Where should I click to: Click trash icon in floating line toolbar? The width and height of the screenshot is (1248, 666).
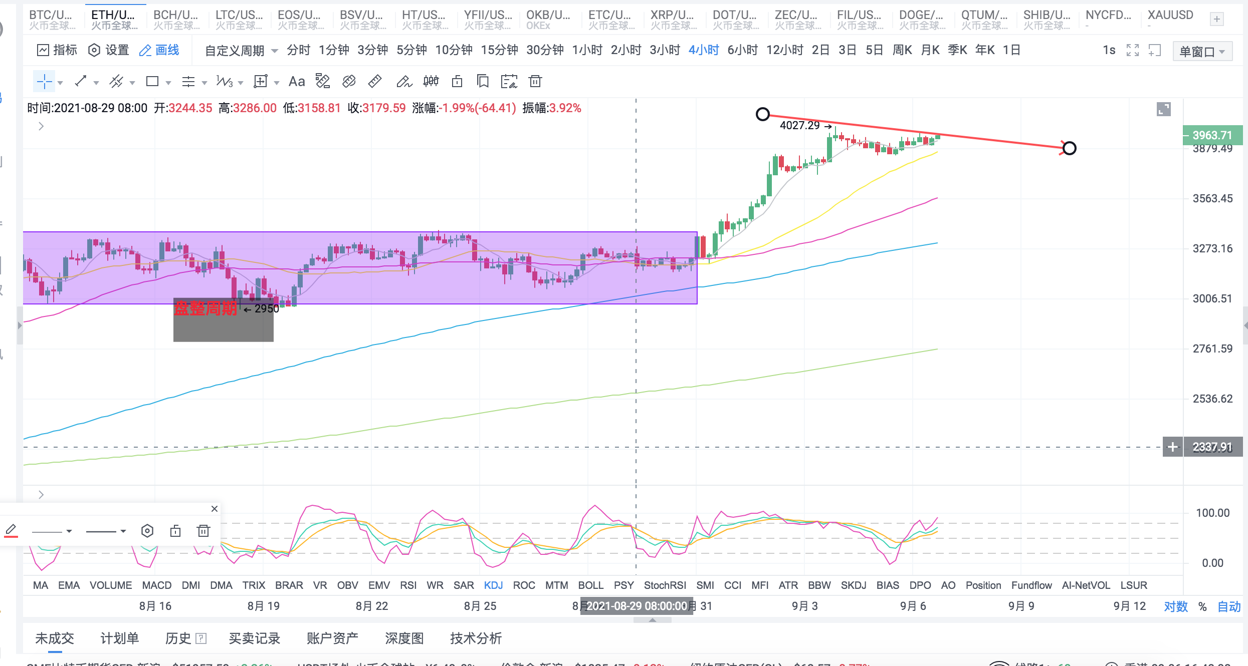pos(203,531)
